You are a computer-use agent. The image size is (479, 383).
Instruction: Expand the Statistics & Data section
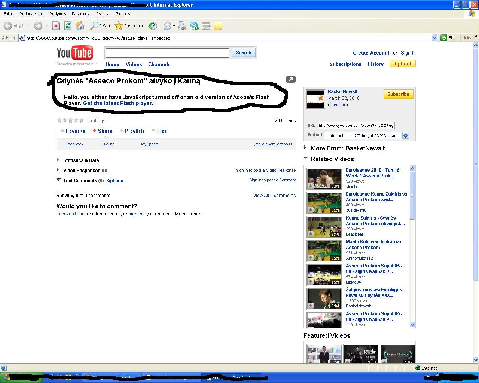[x=81, y=160]
